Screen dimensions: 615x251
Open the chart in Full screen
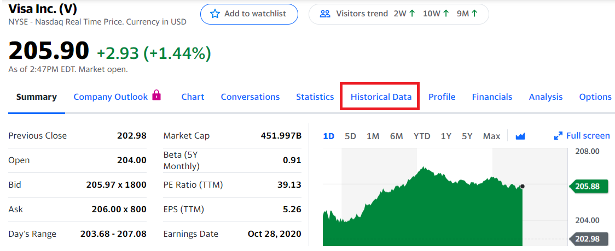tap(582, 136)
